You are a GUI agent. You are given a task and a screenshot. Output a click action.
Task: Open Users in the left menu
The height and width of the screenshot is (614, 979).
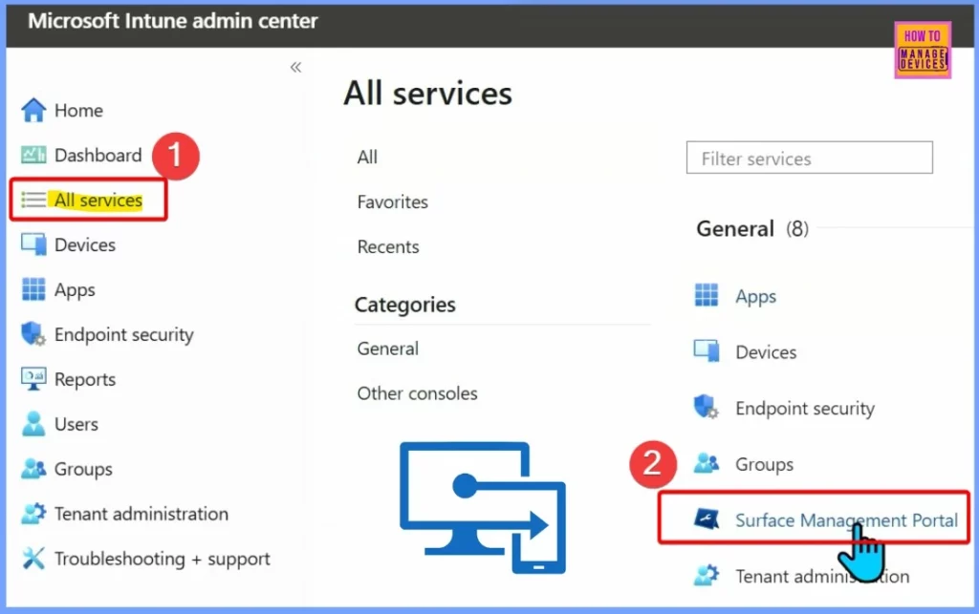point(76,425)
